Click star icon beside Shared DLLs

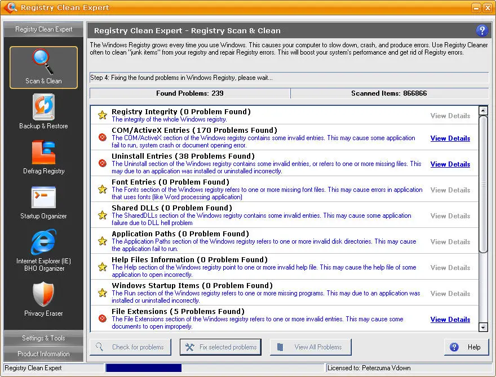[102, 215]
